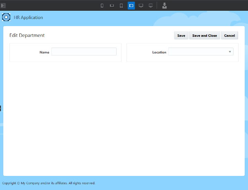Click the Save button
This screenshot has width=248, height=190.
[181, 36]
